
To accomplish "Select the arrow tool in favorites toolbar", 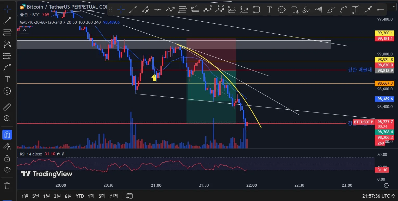I will pyautogui.click(x=368, y=10).
